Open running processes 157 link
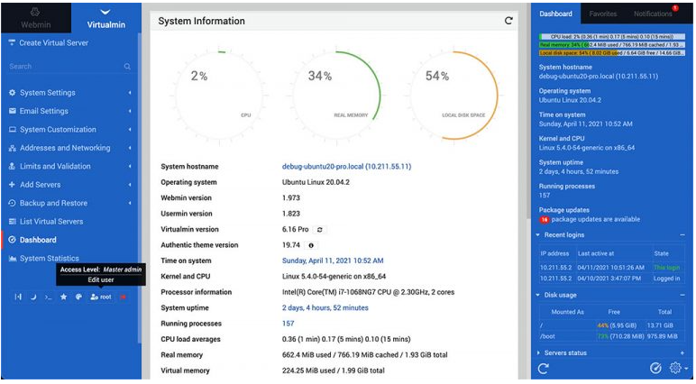Image resolution: width=696 pixels, height=384 pixels. 288,324
